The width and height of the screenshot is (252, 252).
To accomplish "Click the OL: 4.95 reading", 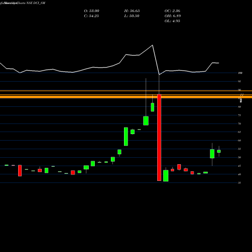I will (x=172, y=21).
